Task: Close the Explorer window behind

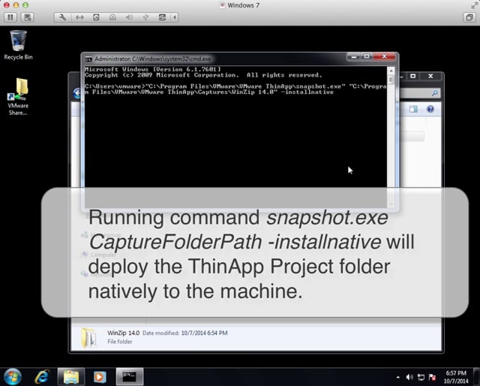Action: [x=430, y=76]
